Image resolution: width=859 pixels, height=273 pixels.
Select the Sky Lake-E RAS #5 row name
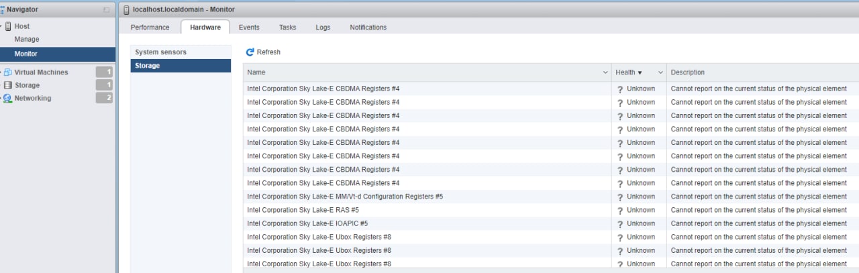pos(303,210)
